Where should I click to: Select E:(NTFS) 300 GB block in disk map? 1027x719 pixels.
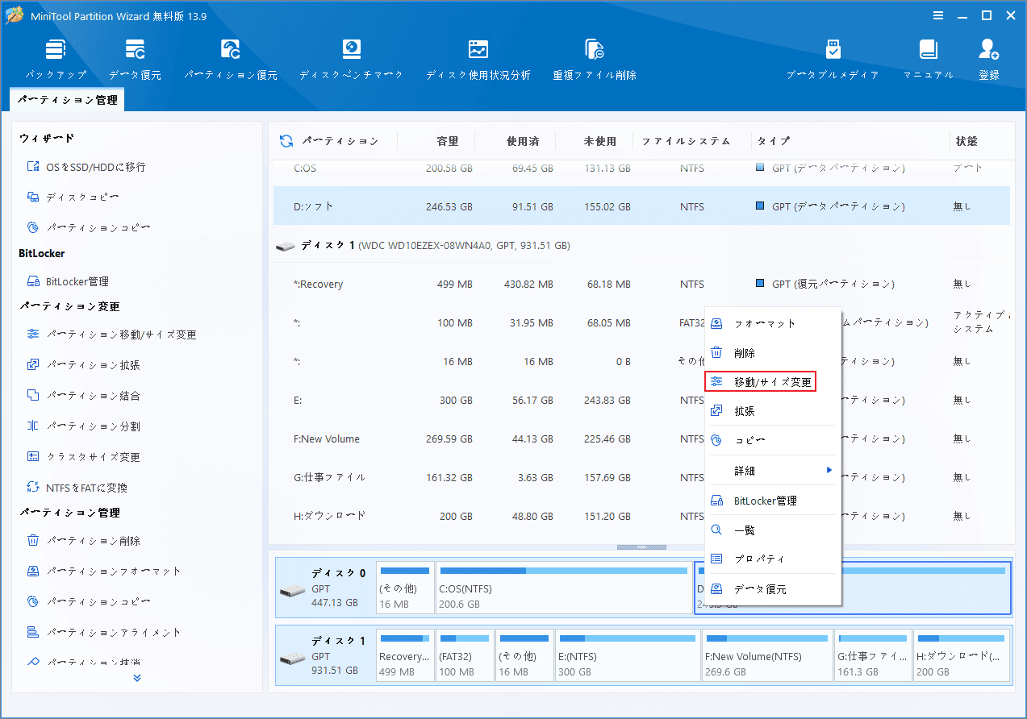pyautogui.click(x=627, y=656)
